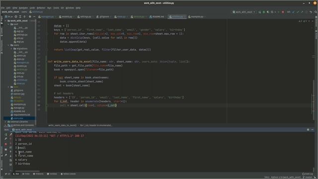Hide the Run panel with minus icon

click(313, 130)
